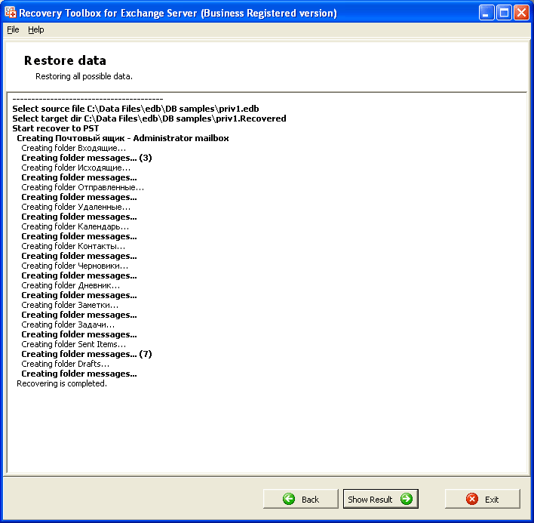Select the 'Select source file' log line
Screen dimensions: 534x523
tap(136, 109)
